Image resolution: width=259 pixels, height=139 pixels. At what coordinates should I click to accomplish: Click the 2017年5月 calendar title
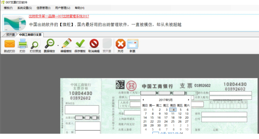[x=166, y=100]
